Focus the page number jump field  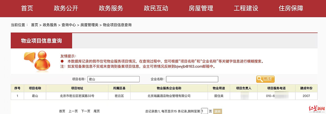[204, 111]
